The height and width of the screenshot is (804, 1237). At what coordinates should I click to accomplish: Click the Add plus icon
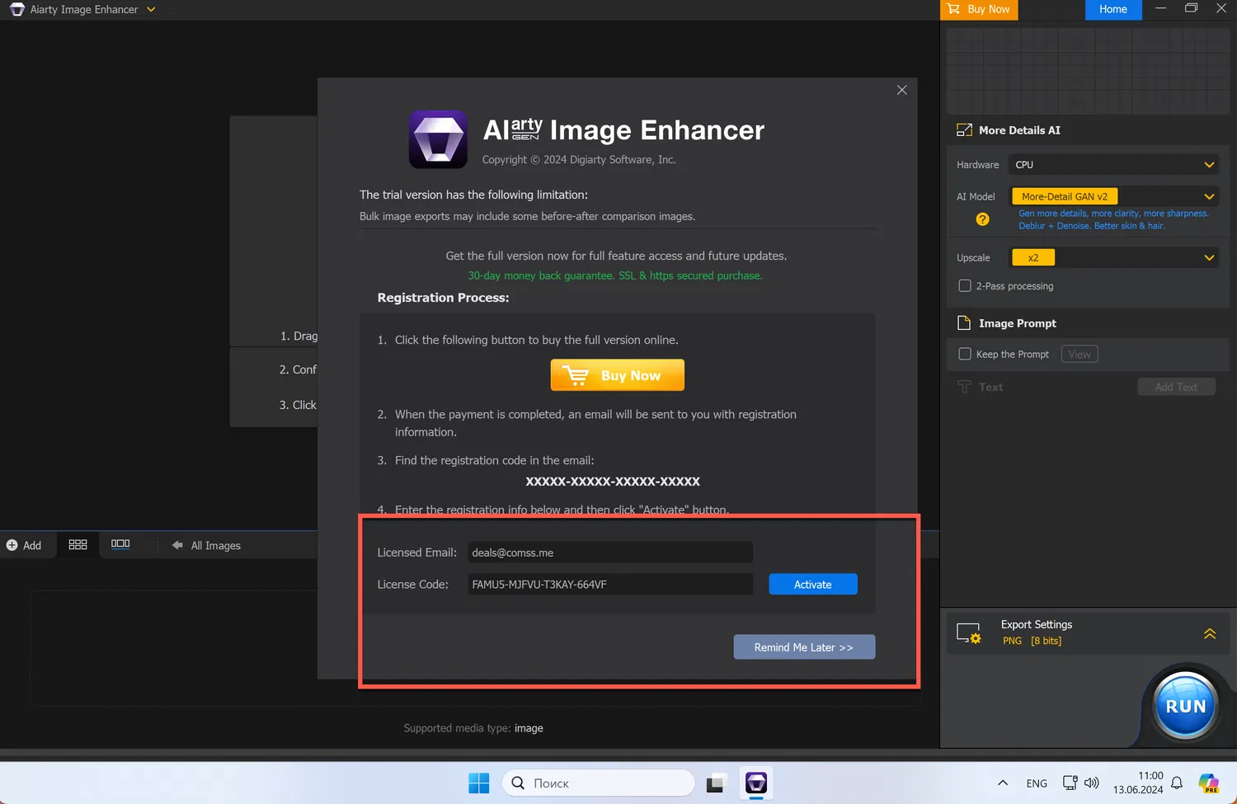pos(13,544)
